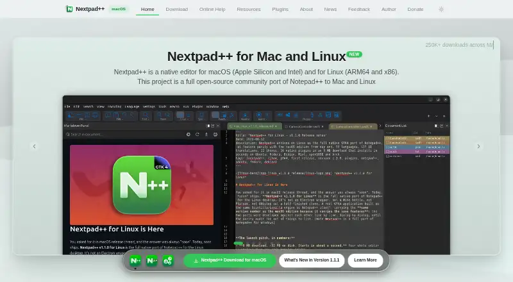Open the Donate page
The height and width of the screenshot is (282, 513).
pos(415,9)
